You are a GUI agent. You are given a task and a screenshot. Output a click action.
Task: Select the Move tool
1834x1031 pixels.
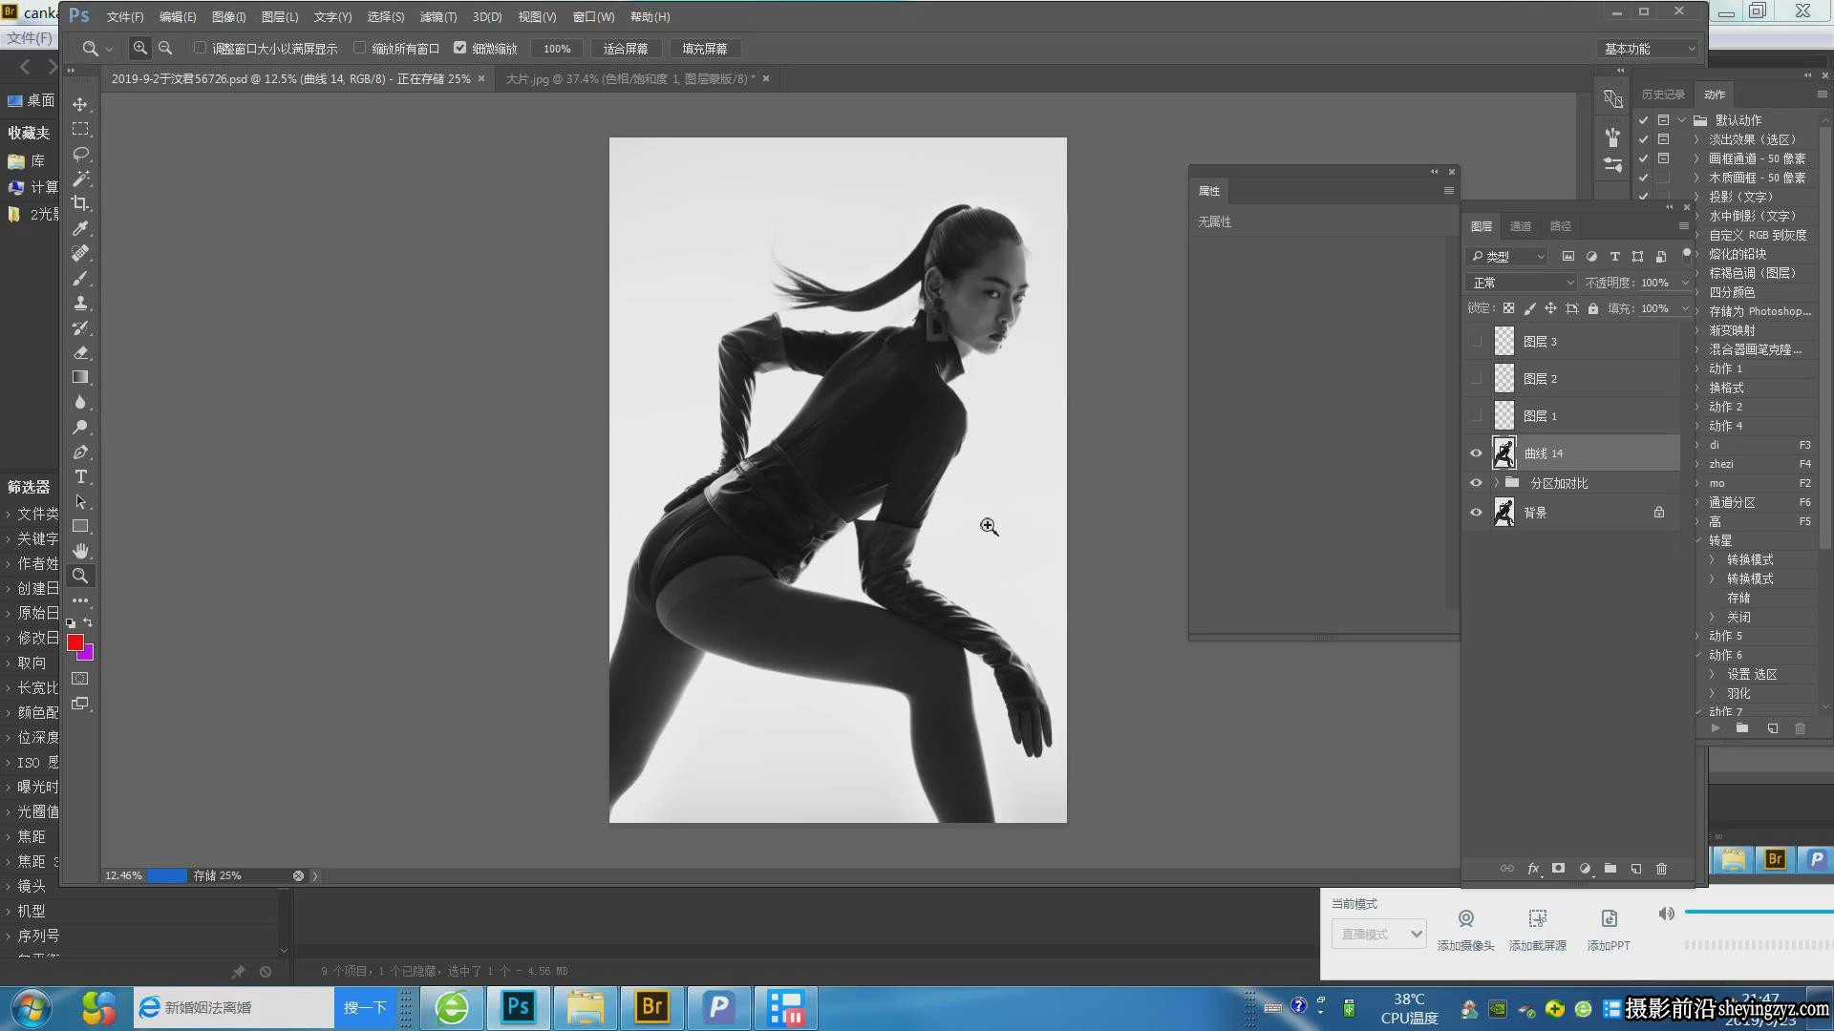80,104
